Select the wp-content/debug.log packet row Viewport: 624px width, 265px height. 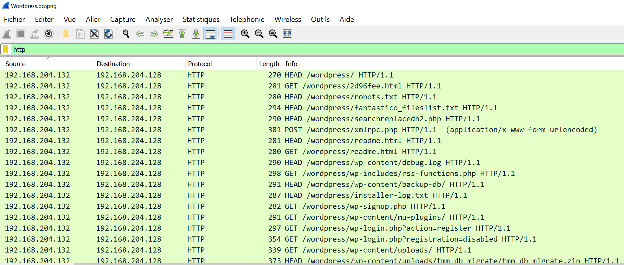point(312,163)
